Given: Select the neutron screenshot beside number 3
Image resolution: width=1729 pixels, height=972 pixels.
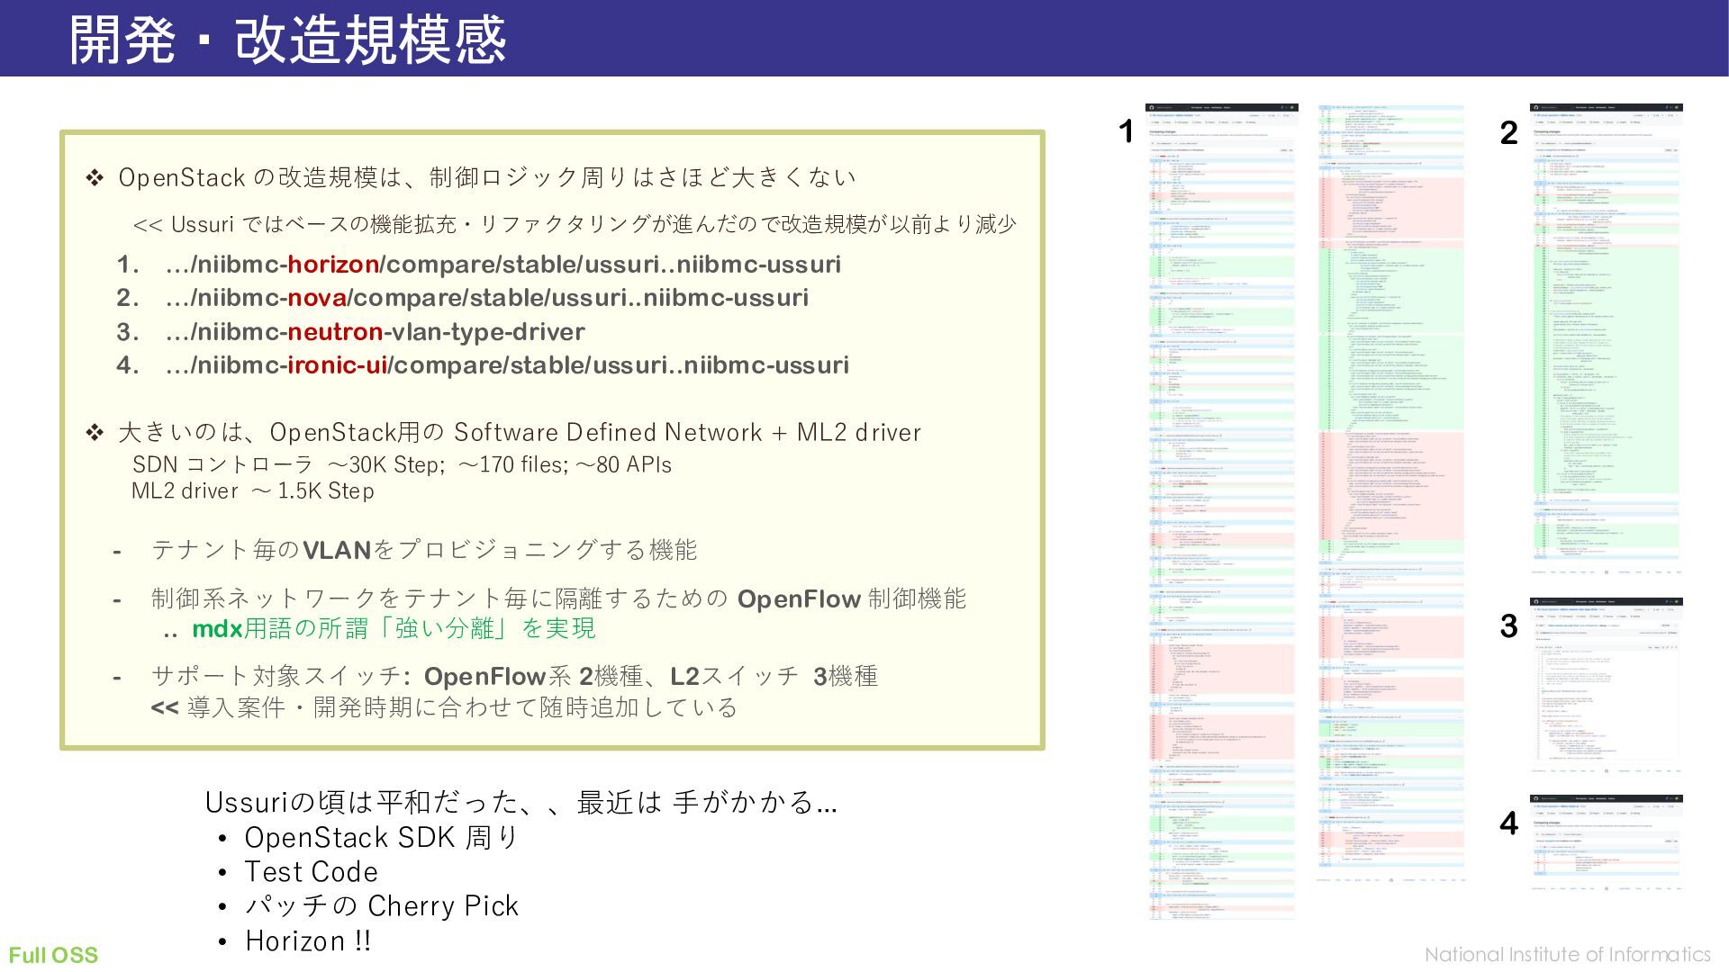Looking at the screenshot, I should tap(1606, 684).
